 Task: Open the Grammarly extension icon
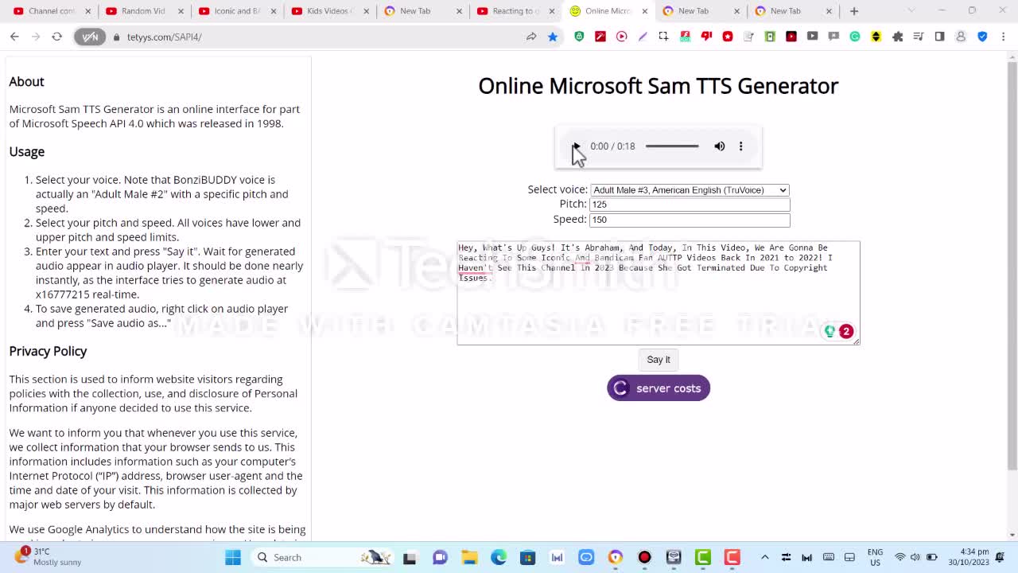click(x=855, y=37)
